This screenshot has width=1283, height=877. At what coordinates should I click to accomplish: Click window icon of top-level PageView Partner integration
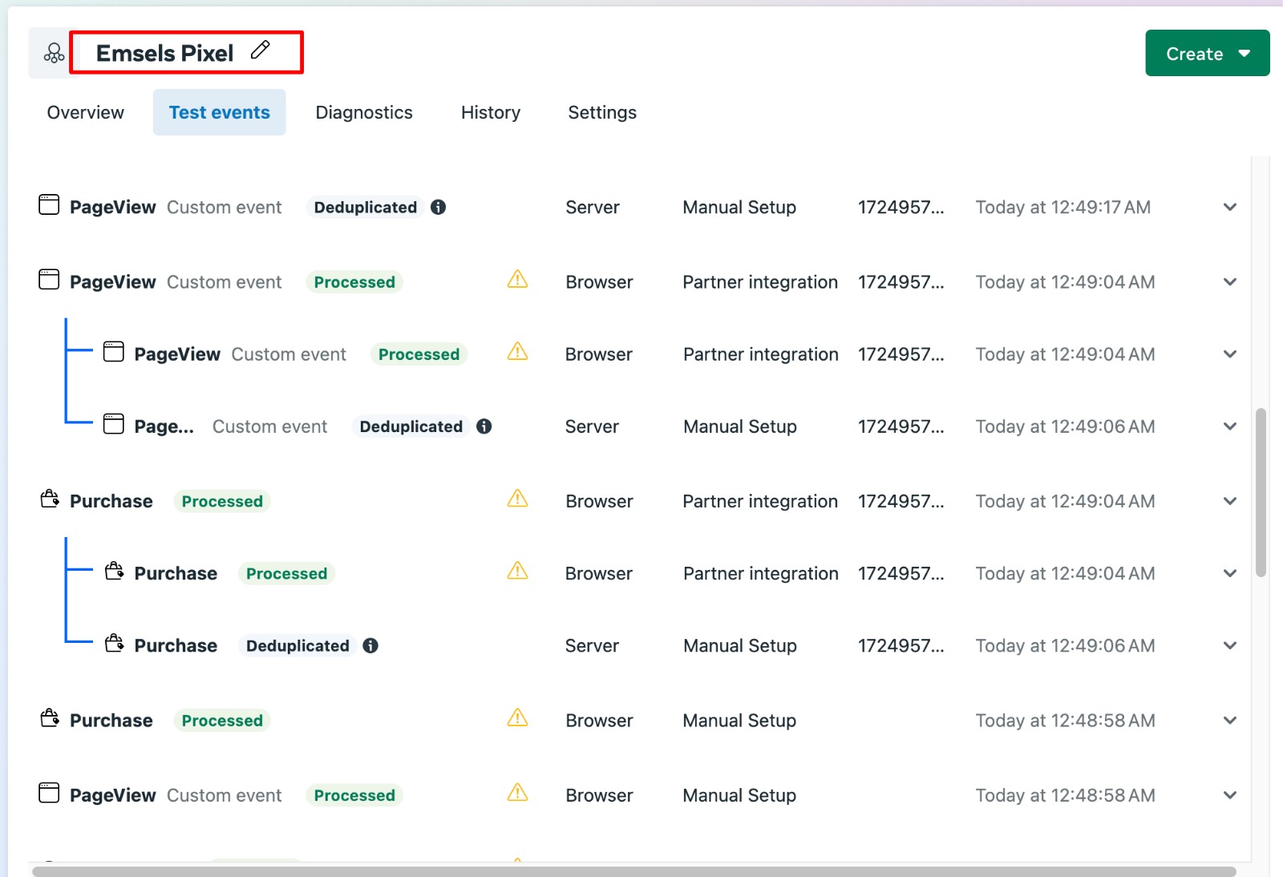pos(49,279)
